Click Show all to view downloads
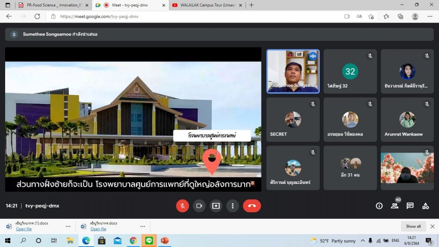 [x=413, y=226]
